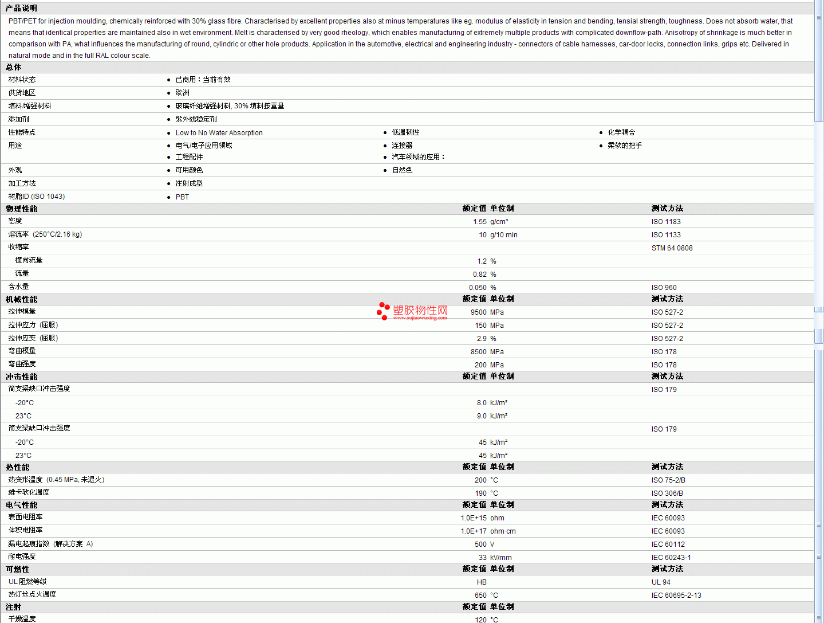The width and height of the screenshot is (824, 623).
Task: Click the 物理性能 section header
Action: 21,209
